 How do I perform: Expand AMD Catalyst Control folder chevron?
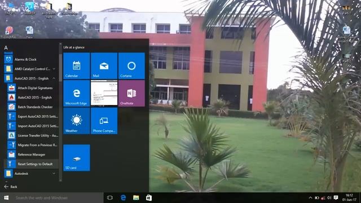coord(54,69)
